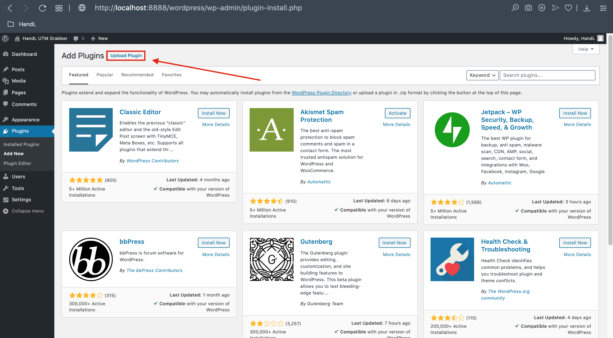Click the WordPress logo icon in admin bar

coord(5,38)
